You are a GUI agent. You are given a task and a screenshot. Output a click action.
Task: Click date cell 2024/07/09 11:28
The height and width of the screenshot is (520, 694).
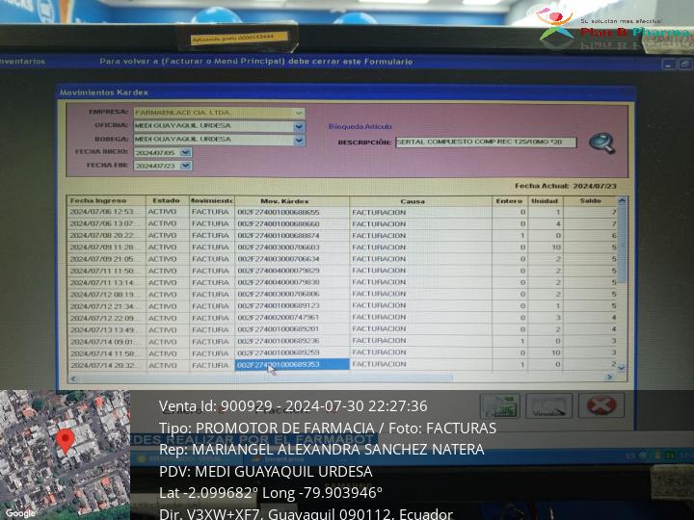pos(106,247)
